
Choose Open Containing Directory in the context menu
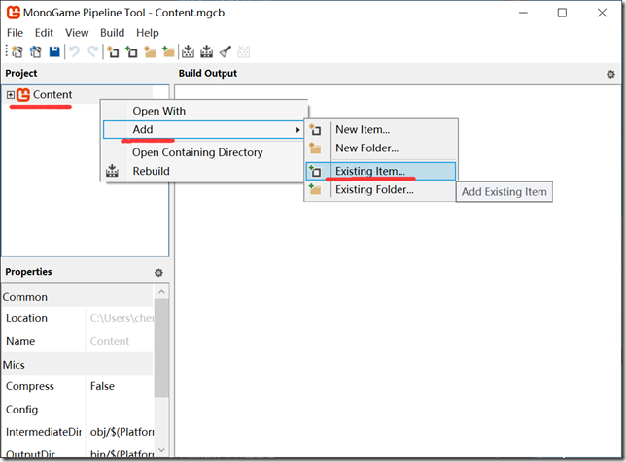pyautogui.click(x=197, y=152)
